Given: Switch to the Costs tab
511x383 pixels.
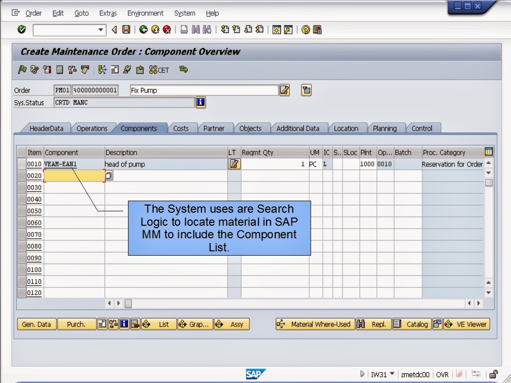Looking at the screenshot, I should click(182, 128).
